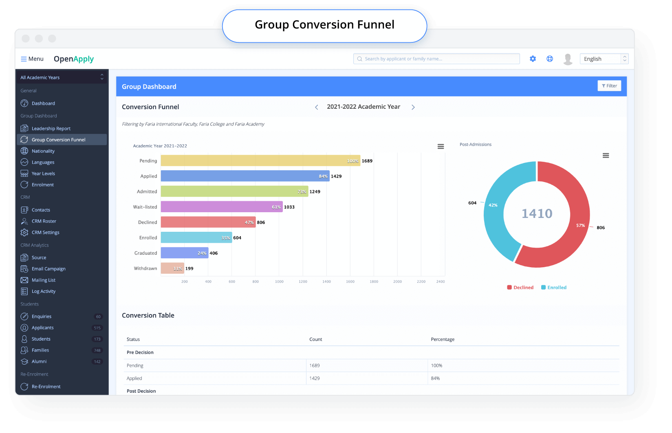The image size is (672, 433).
Task: Toggle the Enrolled legend item
Action: point(554,288)
